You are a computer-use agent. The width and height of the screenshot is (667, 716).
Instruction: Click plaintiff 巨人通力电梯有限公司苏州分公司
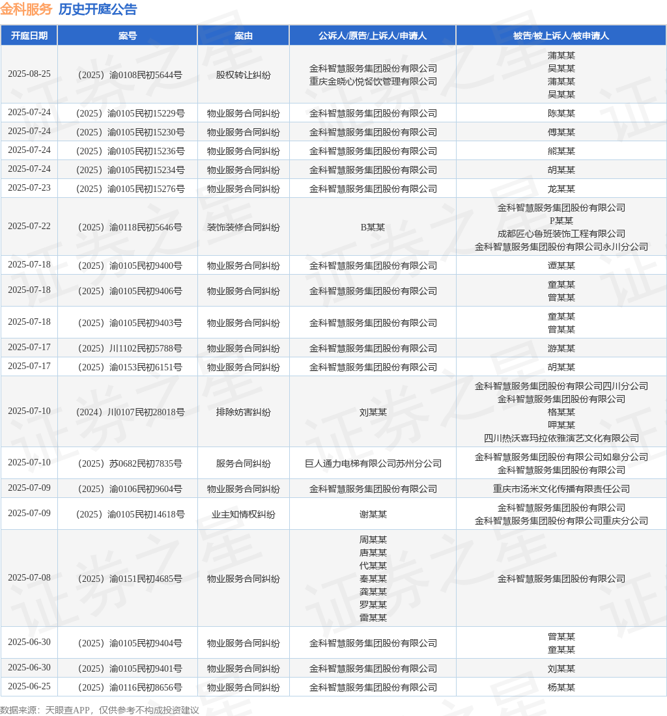tap(373, 464)
